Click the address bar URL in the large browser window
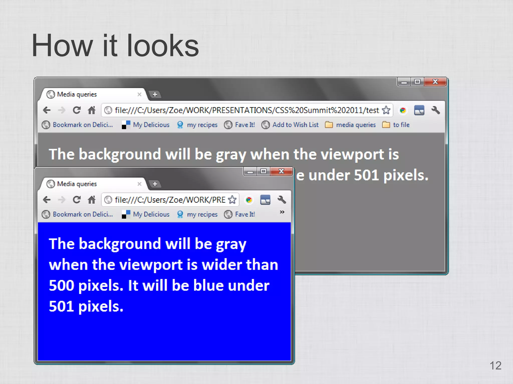Image resolution: width=513 pixels, height=384 pixels. pos(247,110)
